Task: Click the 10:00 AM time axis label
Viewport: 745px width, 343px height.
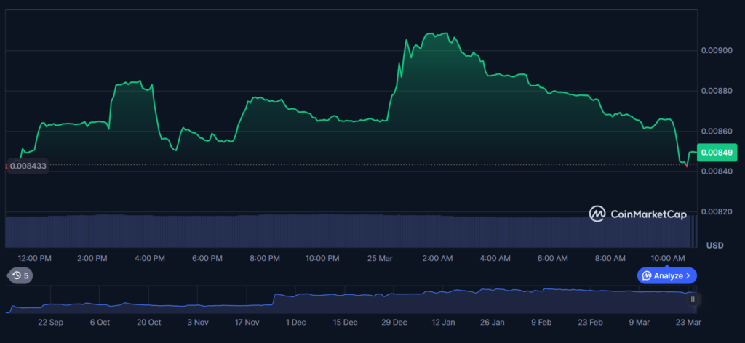Action: click(668, 258)
